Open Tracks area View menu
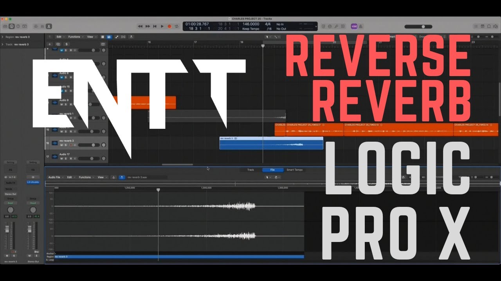Screen dimensions: 501x281 coord(91,37)
